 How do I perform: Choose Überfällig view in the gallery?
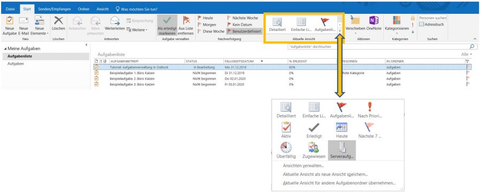coord(286,150)
